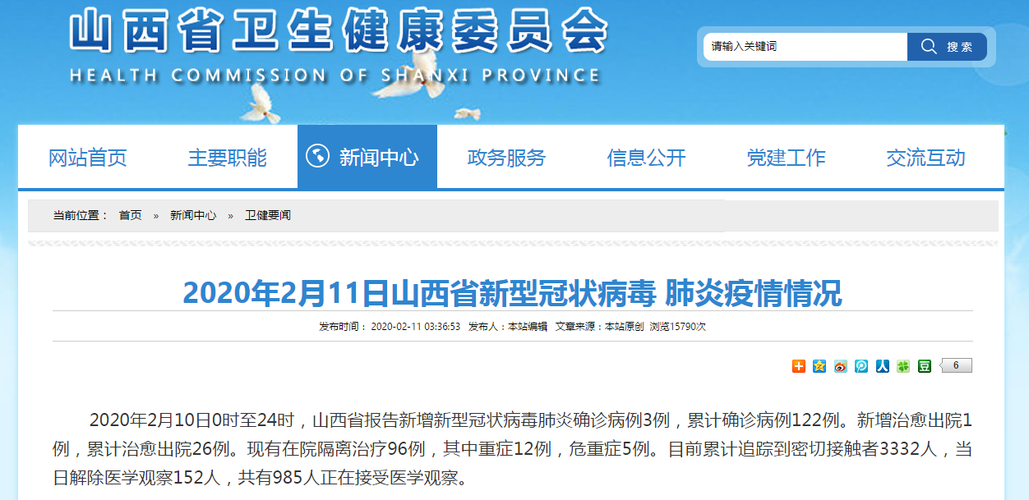Screen dimensions: 1029x500
Task: Share to Sina Weibo icon
Action: click(840, 366)
